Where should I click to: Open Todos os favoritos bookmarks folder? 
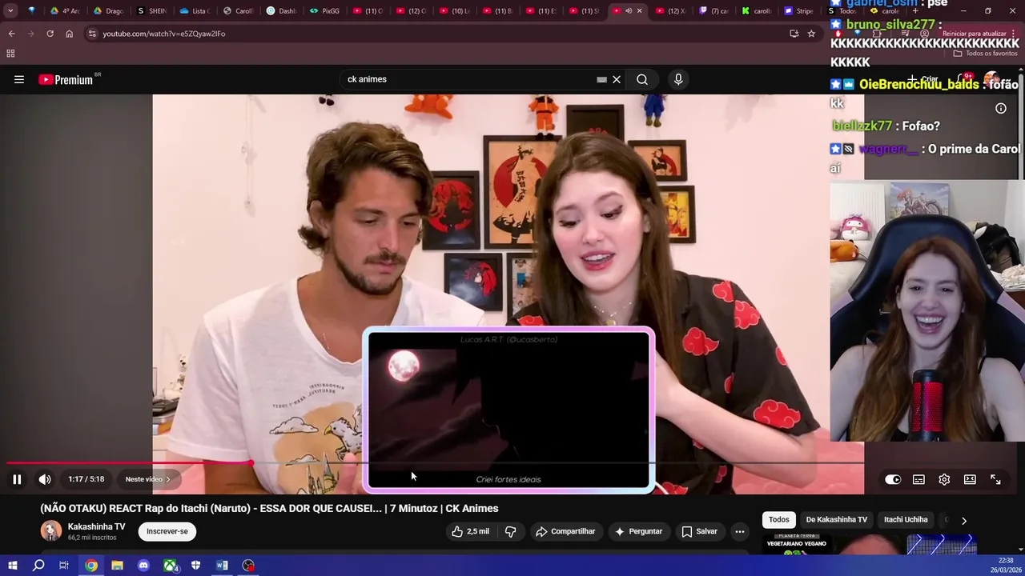[x=985, y=54]
